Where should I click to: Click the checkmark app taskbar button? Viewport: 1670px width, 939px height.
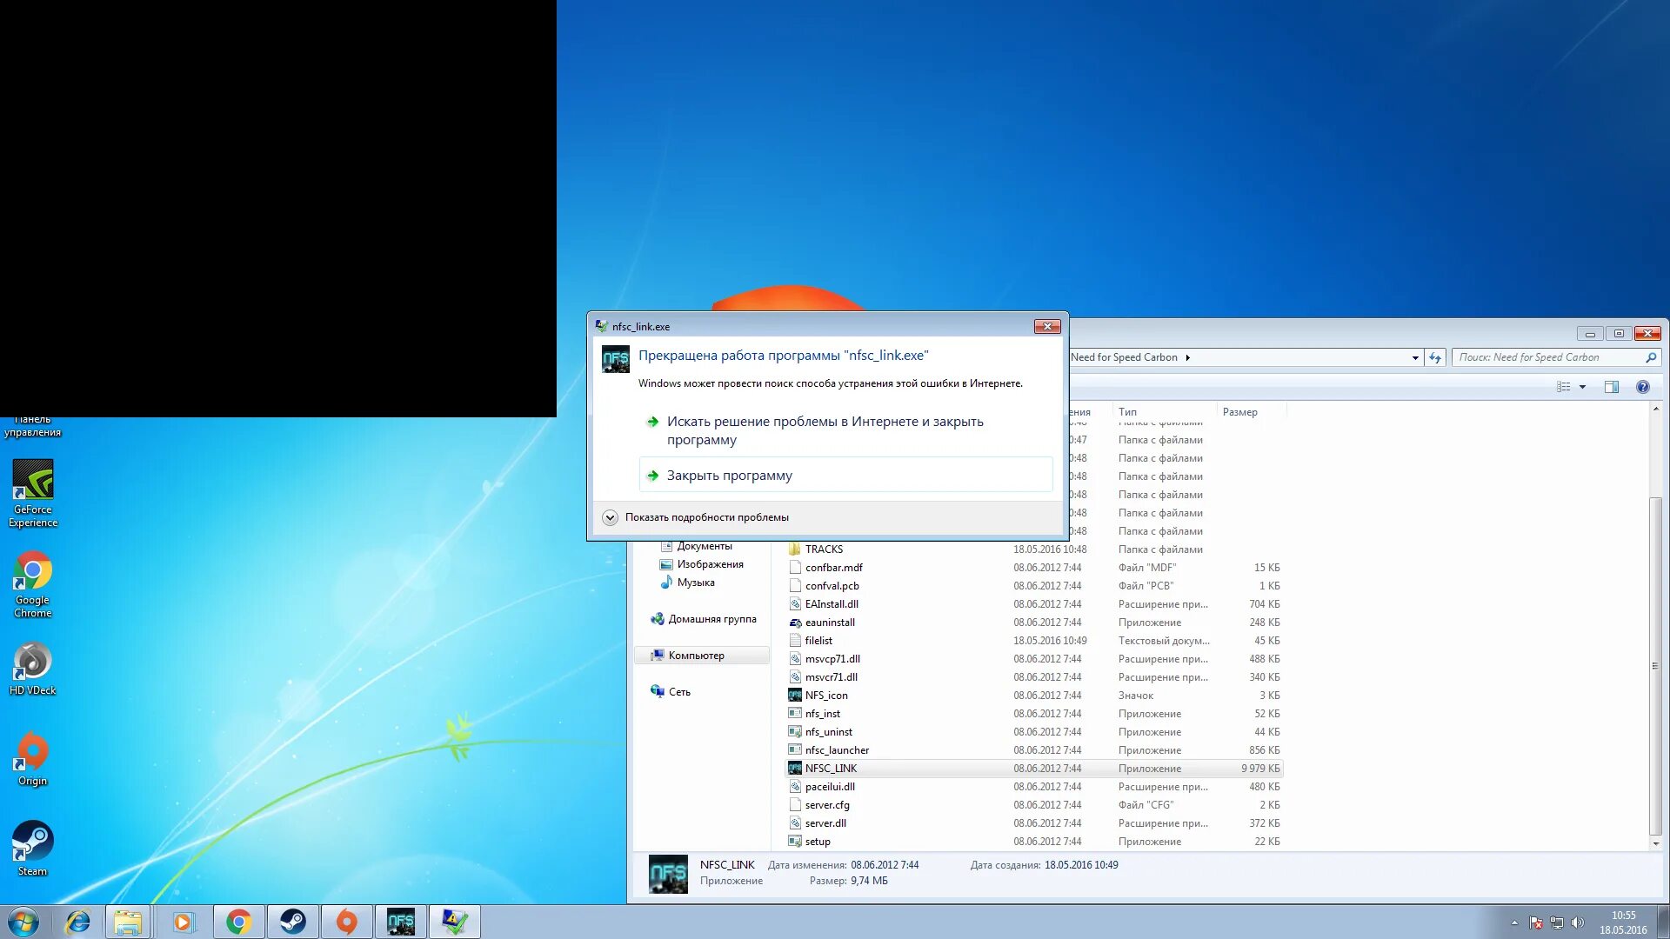pos(455,922)
